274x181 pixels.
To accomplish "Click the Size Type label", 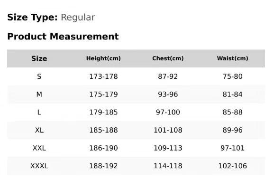I will point(32,17).
